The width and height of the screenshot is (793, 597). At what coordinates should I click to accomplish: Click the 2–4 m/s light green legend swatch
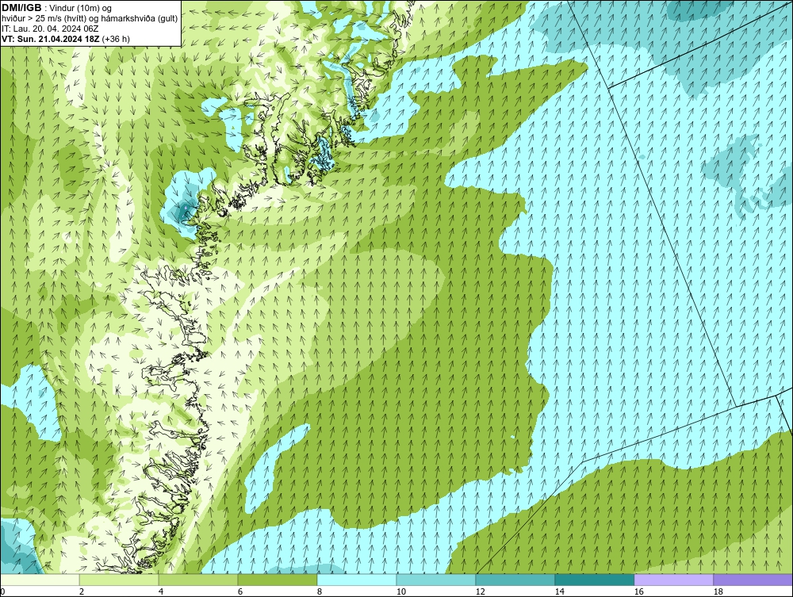[x=119, y=580]
